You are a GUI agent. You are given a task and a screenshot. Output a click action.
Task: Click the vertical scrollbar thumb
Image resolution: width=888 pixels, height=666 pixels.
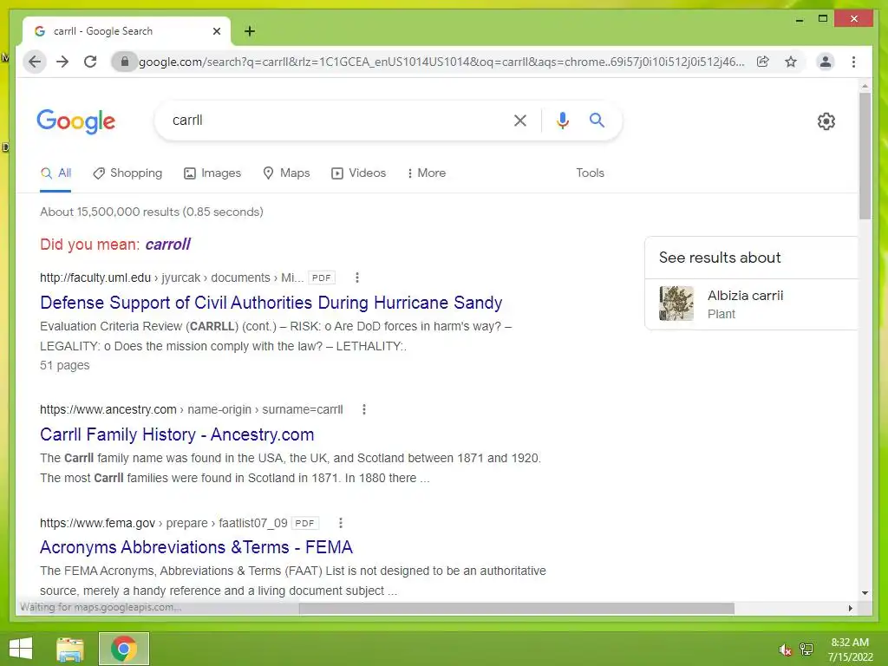[865, 156]
